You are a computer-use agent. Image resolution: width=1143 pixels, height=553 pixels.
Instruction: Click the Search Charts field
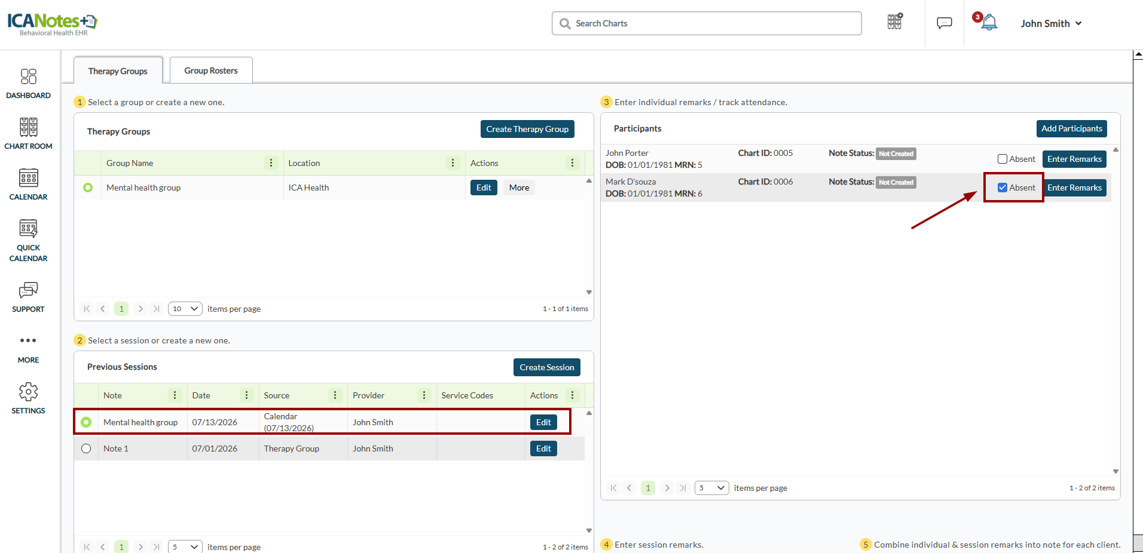point(707,23)
